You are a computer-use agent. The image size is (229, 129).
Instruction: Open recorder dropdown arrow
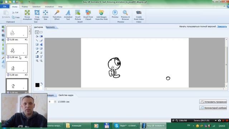215,120
